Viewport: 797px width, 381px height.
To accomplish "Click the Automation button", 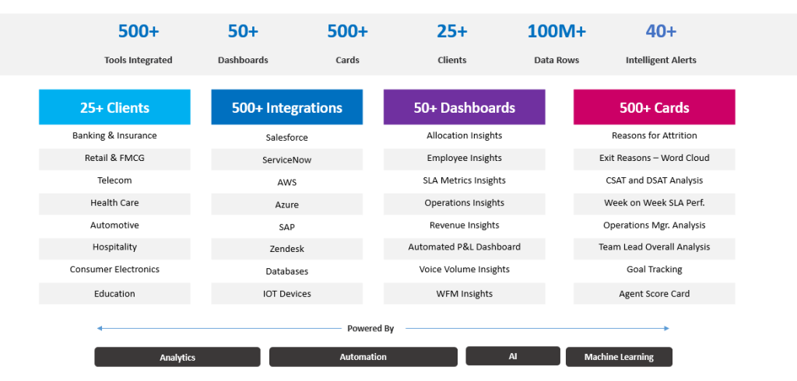I will point(363,357).
